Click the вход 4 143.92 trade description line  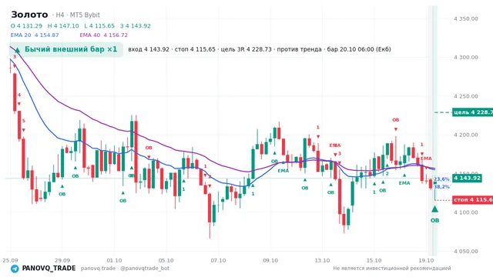pos(260,49)
